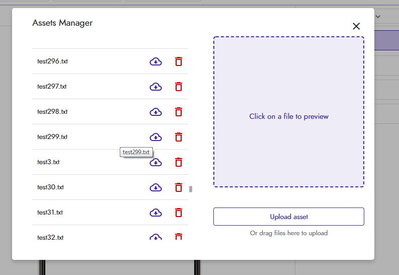Download test299.txt via the cloud icon

coord(155,137)
